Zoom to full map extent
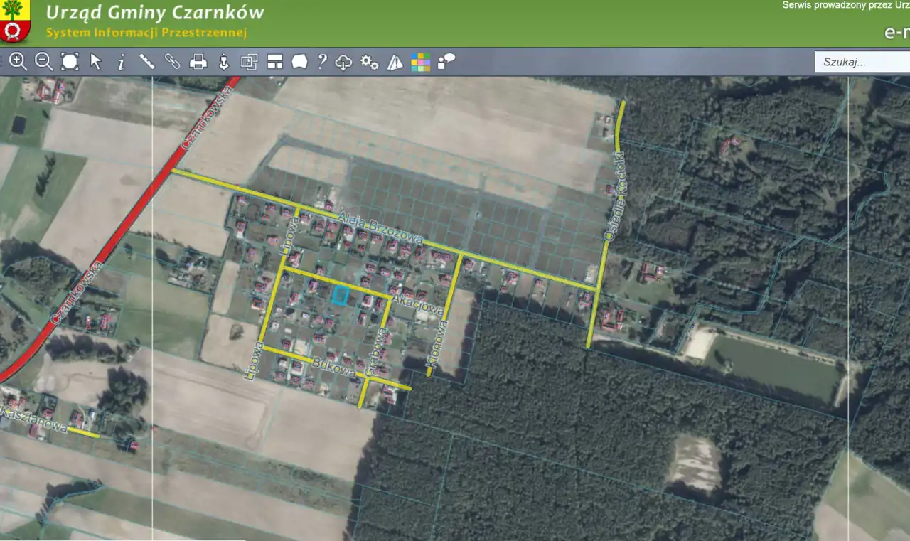 coord(70,62)
